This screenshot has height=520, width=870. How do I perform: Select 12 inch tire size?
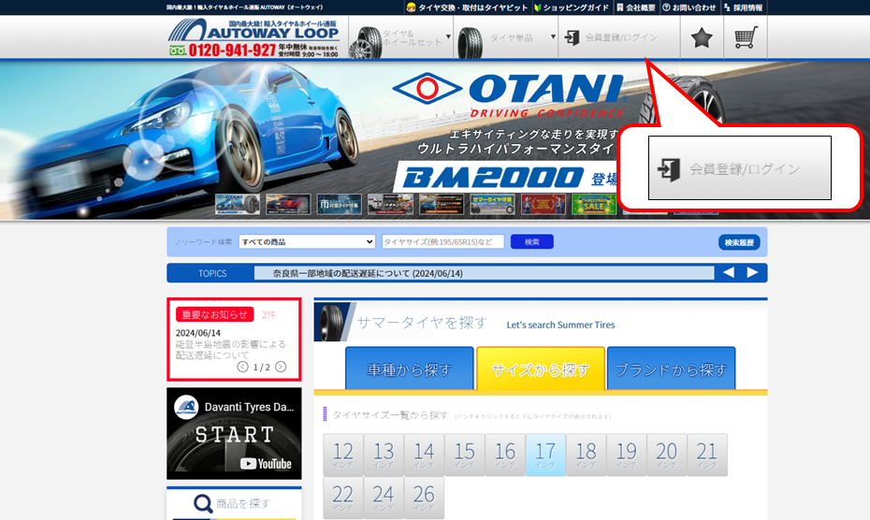[343, 455]
